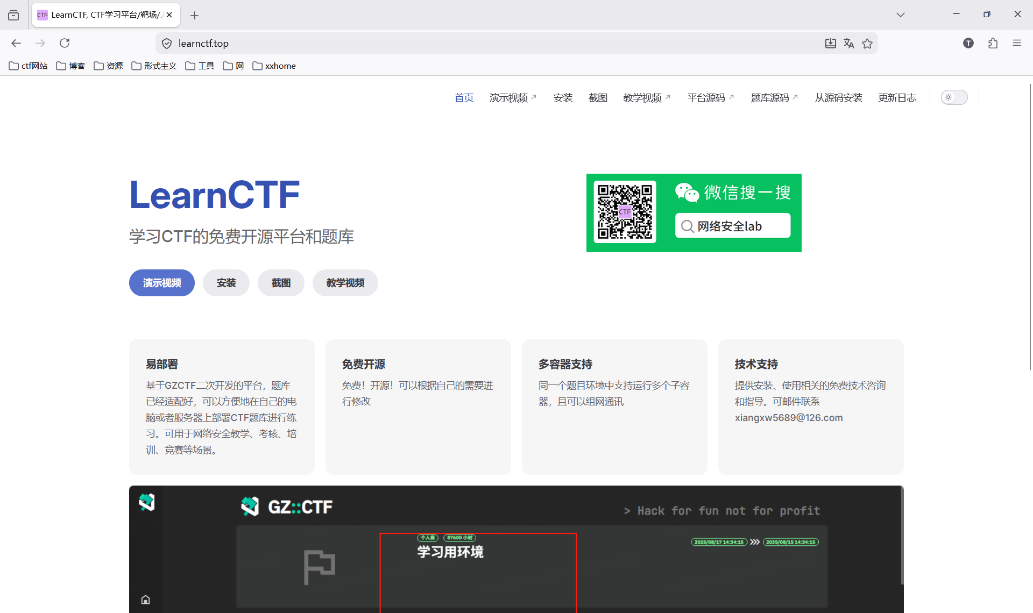Open the xxhome bookmarks folder

(x=274, y=66)
